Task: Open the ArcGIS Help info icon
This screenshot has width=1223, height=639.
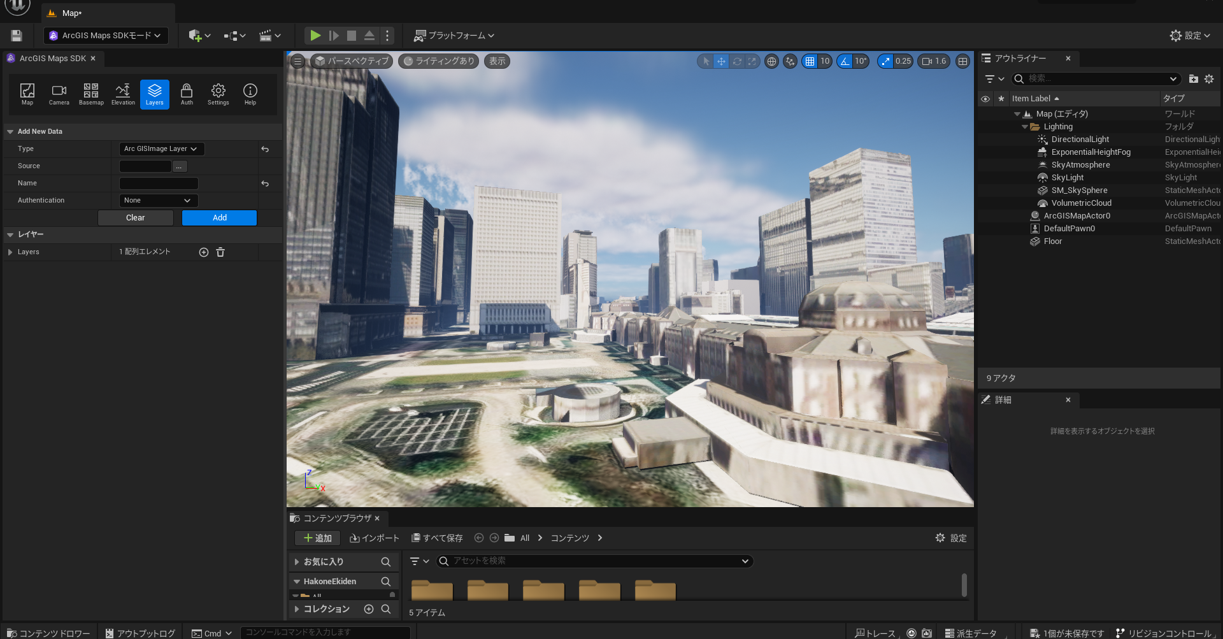Action: pos(250,94)
